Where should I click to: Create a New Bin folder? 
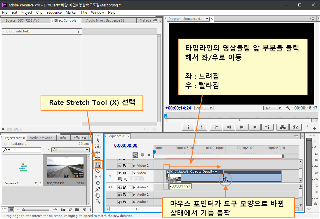click(77, 210)
